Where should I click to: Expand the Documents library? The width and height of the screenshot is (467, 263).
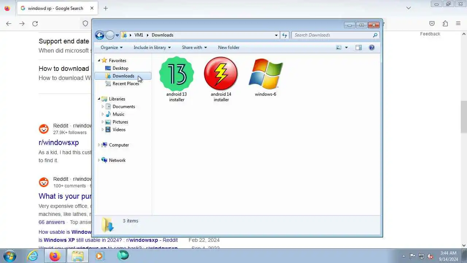click(103, 107)
